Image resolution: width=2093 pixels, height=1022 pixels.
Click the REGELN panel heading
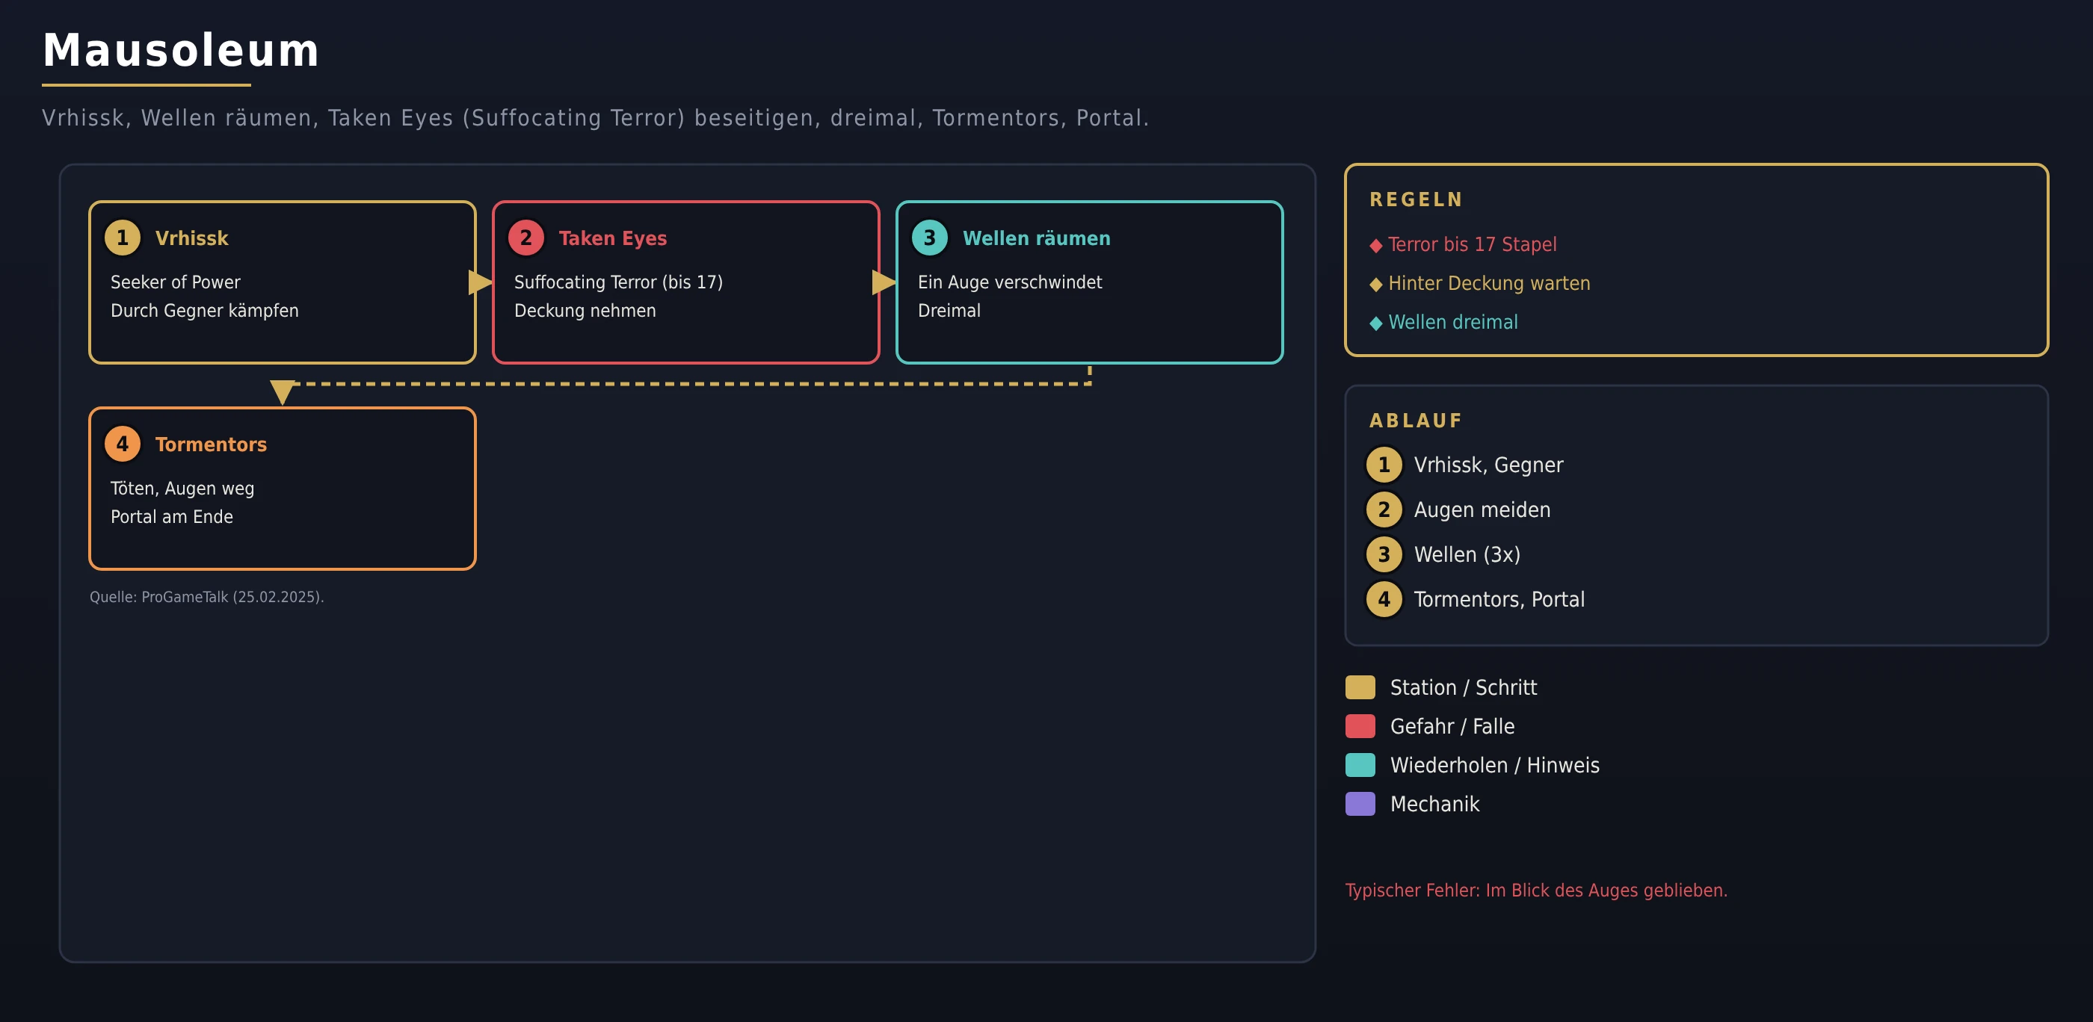(x=1417, y=199)
